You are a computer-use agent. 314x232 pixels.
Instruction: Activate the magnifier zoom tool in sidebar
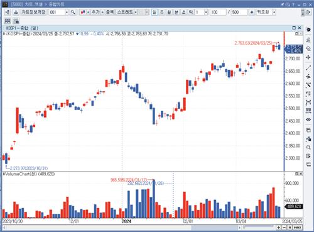point(308,147)
